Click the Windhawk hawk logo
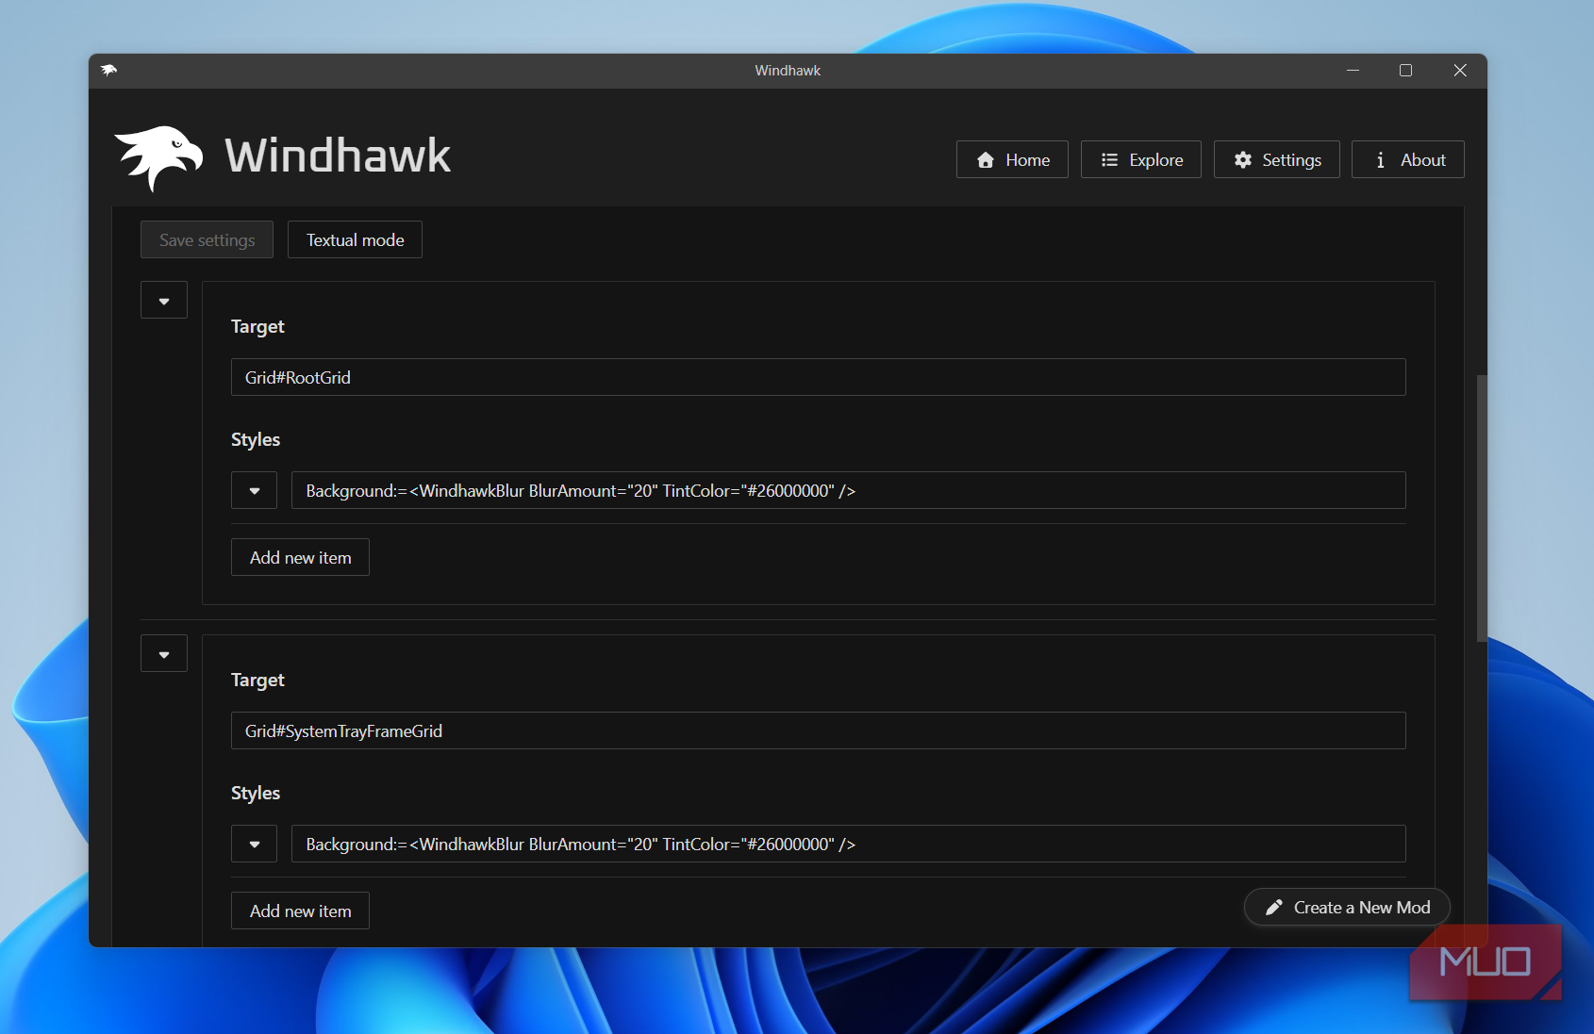1594x1034 pixels. pos(158,157)
